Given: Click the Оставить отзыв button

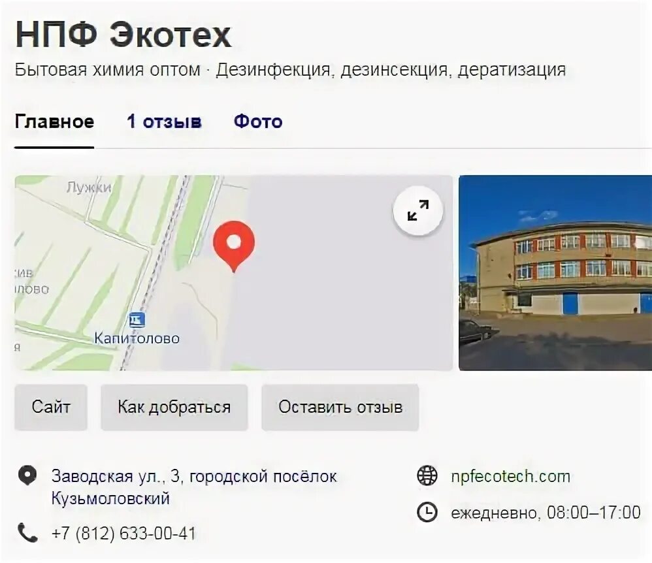Looking at the screenshot, I should click(340, 408).
